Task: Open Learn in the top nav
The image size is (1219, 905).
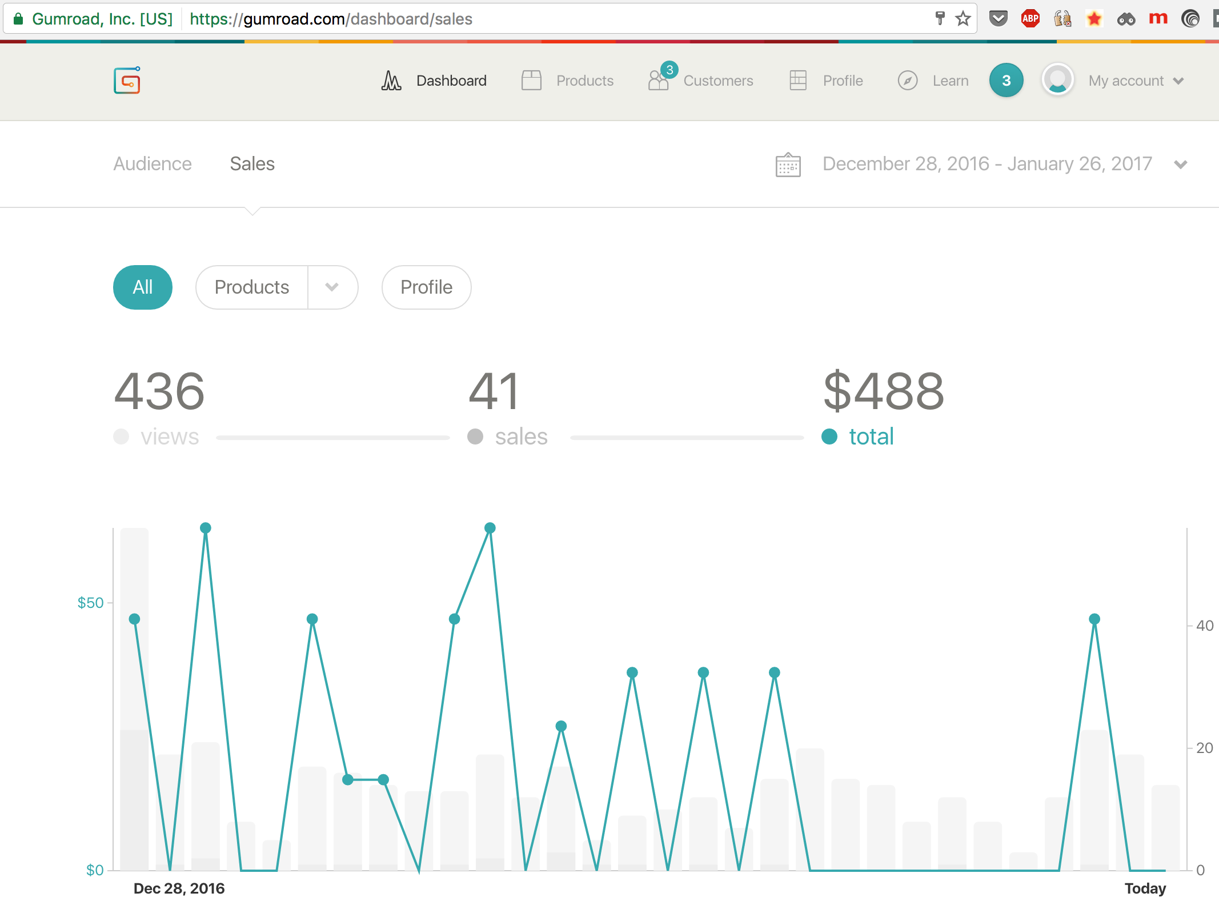Action: pyautogui.click(x=951, y=81)
